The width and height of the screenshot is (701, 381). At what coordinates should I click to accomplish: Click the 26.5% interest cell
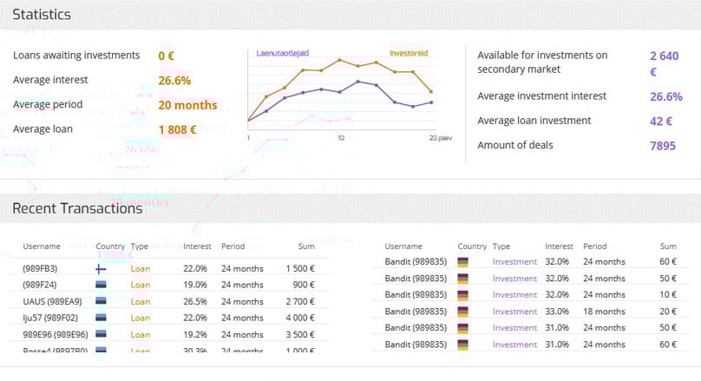point(195,301)
